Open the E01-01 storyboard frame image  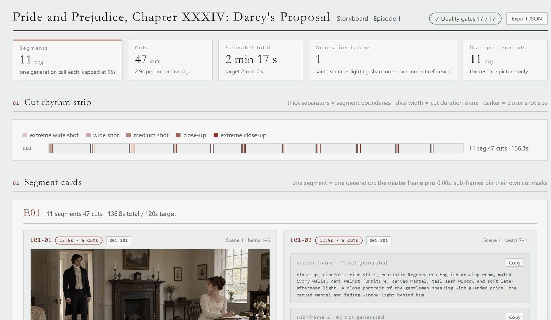(x=150, y=285)
